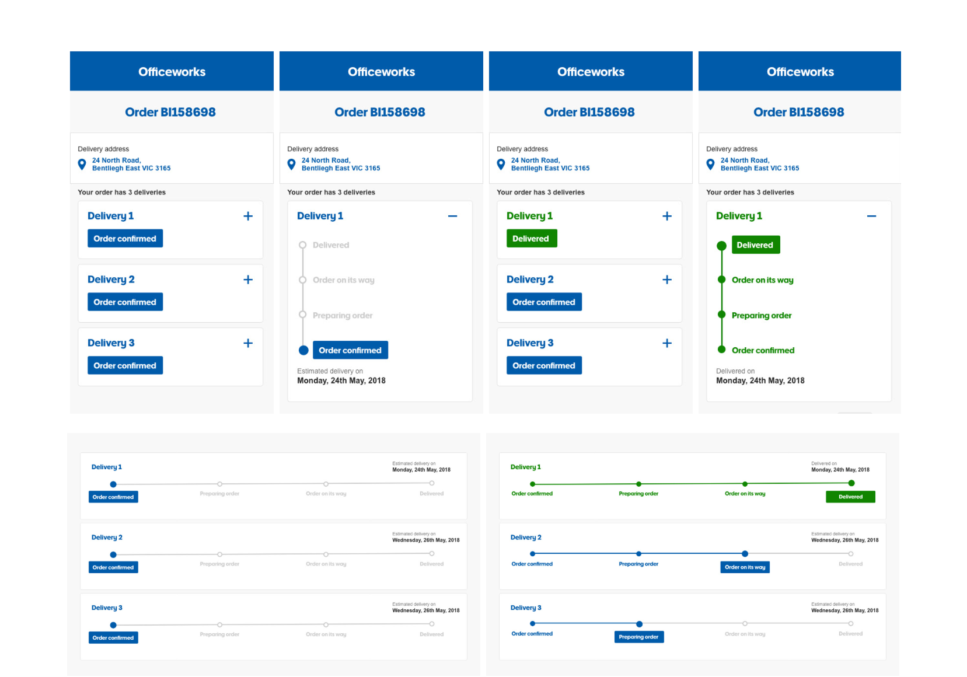Click green Delivered badge in Delivery 1 row, bottom-right panel

(850, 497)
